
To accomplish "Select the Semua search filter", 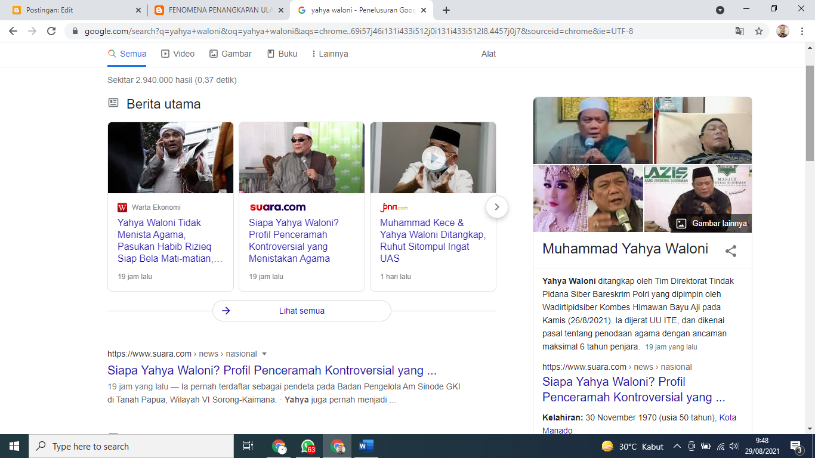I will (x=127, y=54).
